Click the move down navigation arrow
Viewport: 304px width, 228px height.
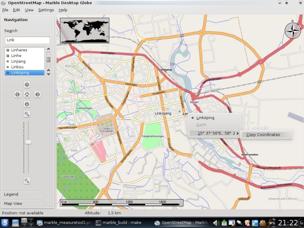point(27,104)
